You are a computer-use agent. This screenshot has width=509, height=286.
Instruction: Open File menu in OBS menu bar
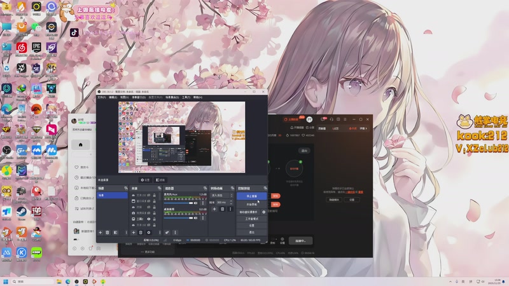click(102, 97)
